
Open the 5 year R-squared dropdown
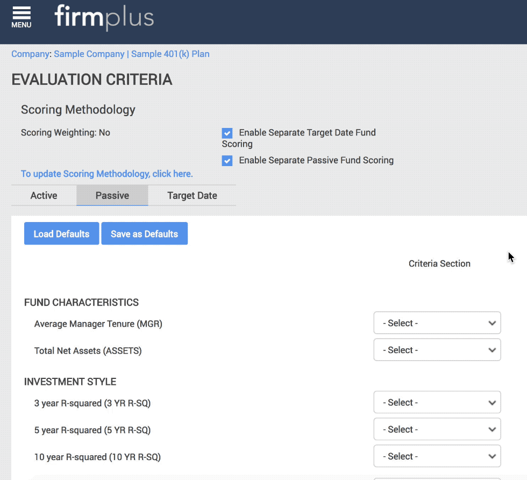coord(437,429)
